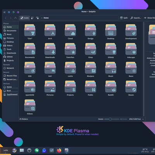Select the Documents folder in file view
The width and height of the screenshot is (155, 155).
click(30, 49)
